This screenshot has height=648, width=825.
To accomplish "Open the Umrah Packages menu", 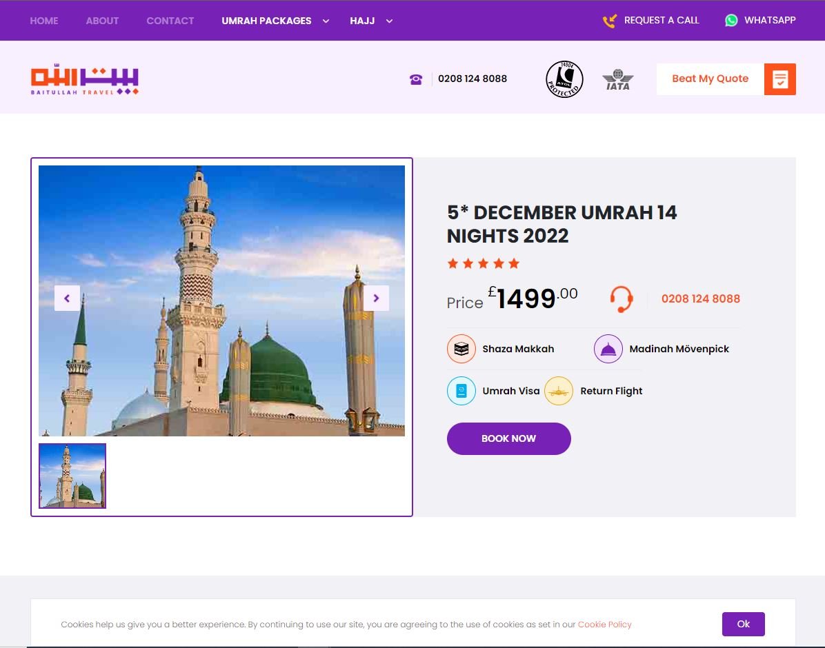I will tap(266, 21).
